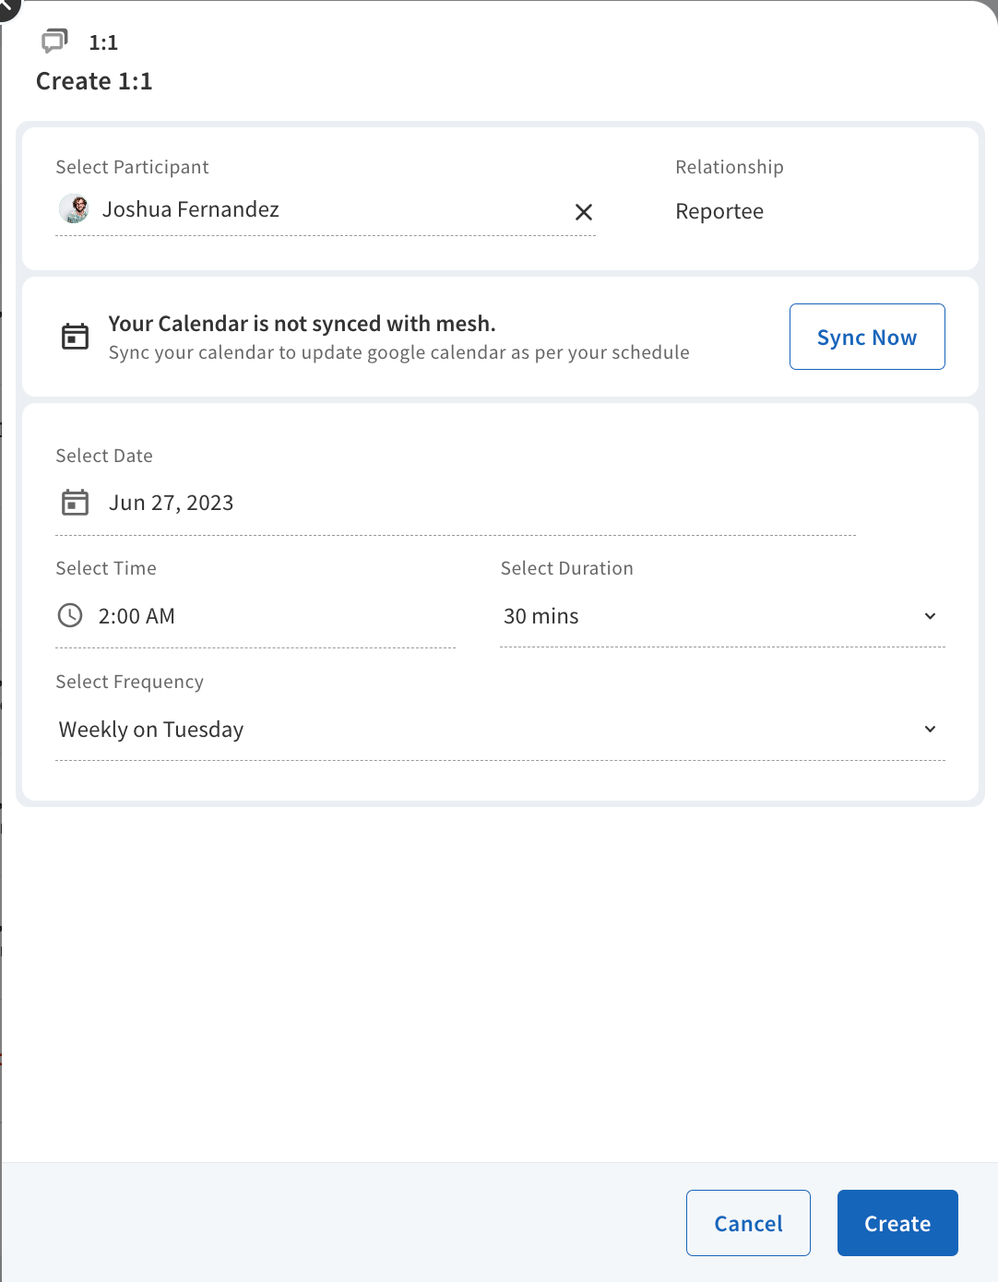Click Joshua Fernandez's avatar picture
The width and height of the screenshot is (998, 1282).
coord(74,209)
